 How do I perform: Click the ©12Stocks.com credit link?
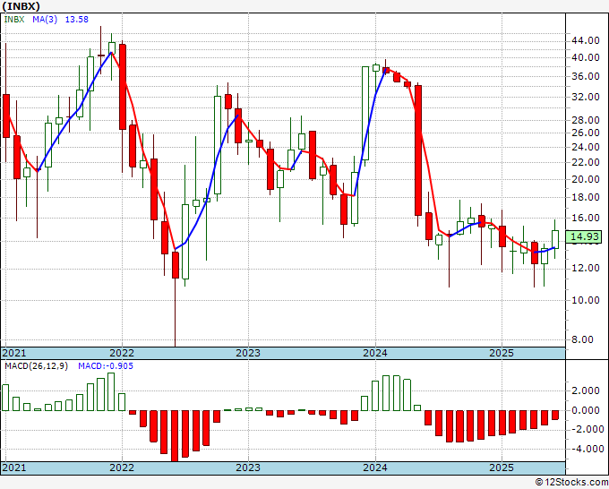(x=571, y=483)
